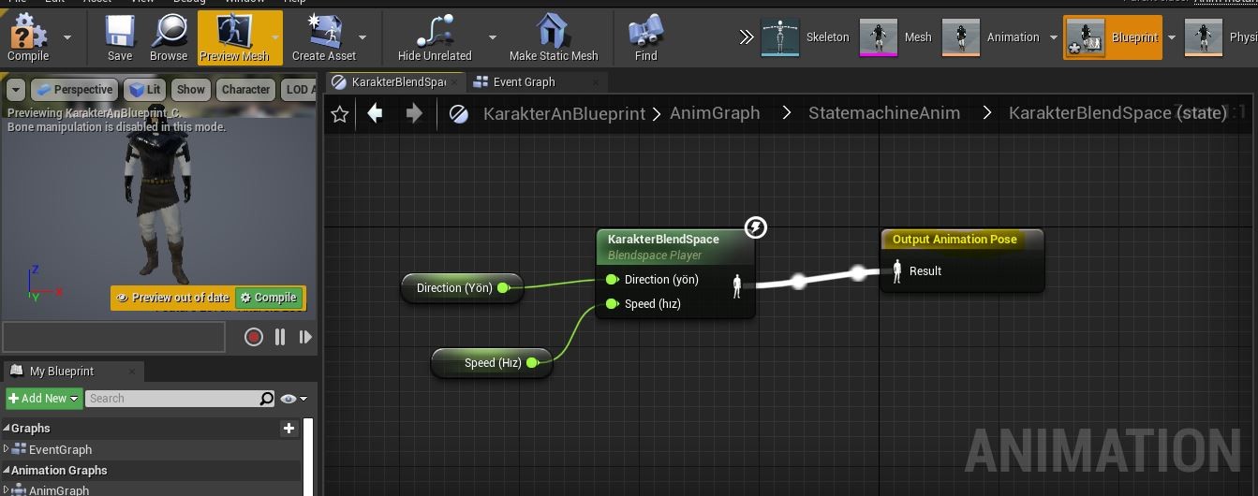Favorite this graph with star icon
Screen dimensions: 1258x496
tap(340, 114)
